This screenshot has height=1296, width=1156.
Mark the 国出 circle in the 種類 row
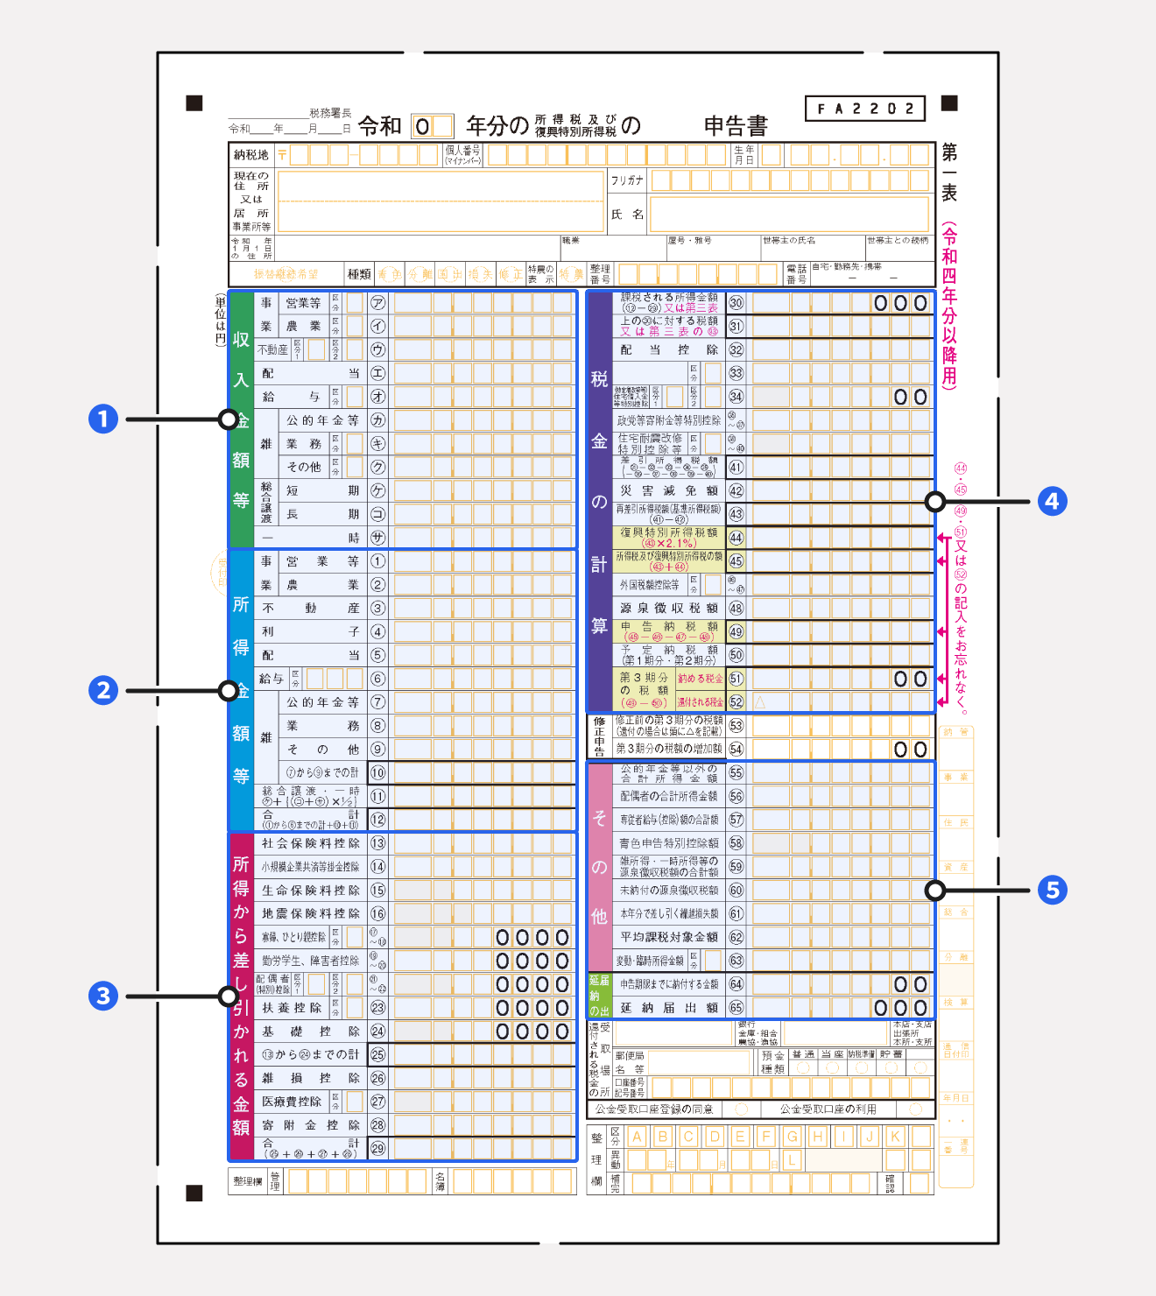pos(449,274)
